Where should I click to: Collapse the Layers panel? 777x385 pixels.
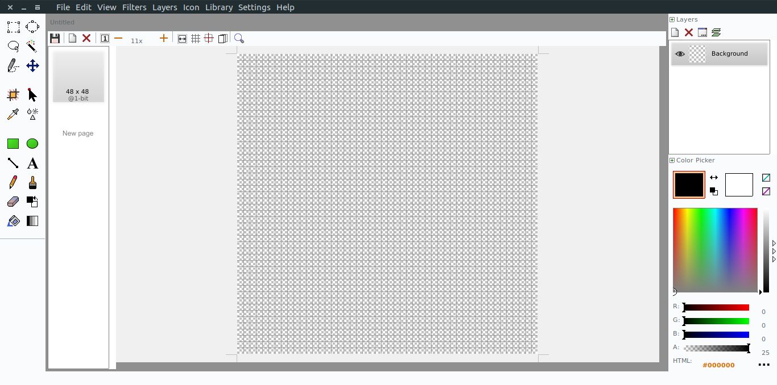[672, 19]
